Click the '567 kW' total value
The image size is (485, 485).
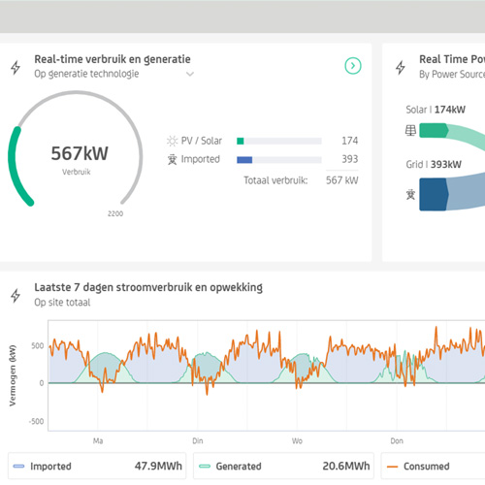point(341,180)
